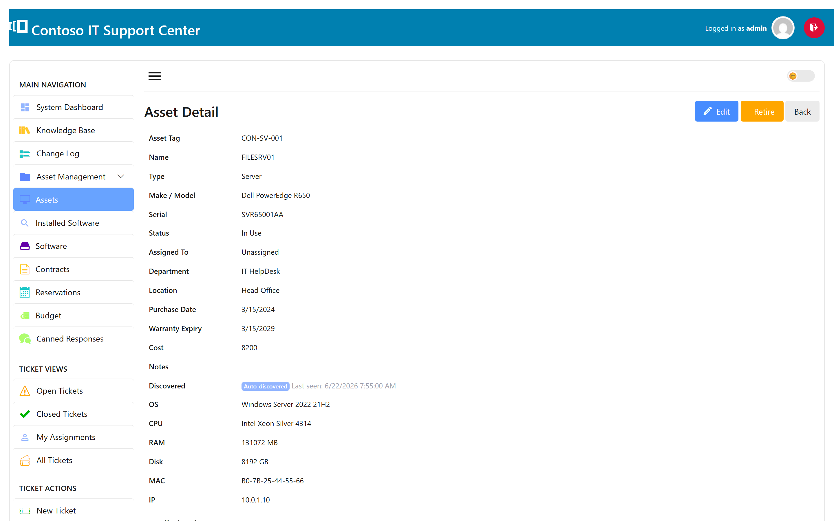The width and height of the screenshot is (834, 521).
Task: Click OS value Windows Server 2022 21H2
Action: (285, 405)
